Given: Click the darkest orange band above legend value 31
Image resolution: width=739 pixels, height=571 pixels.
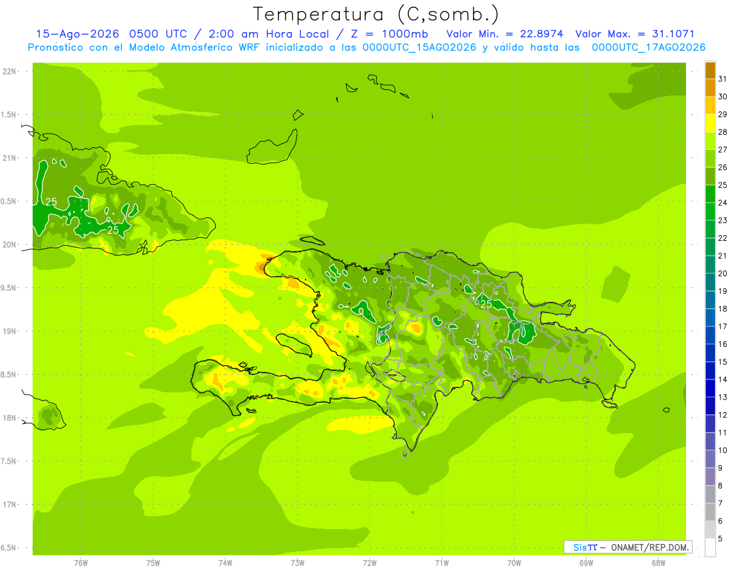Looking at the screenshot, I should point(710,71).
